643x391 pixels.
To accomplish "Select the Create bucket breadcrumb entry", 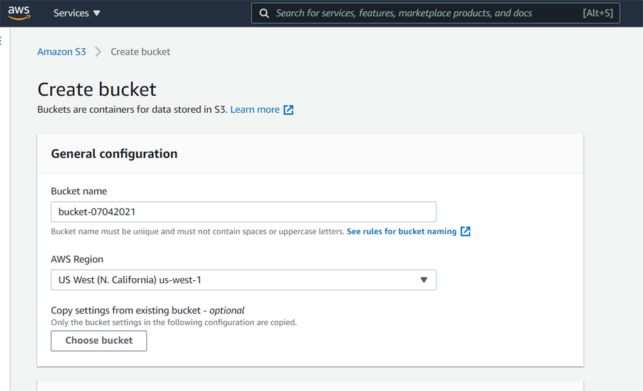I will click(140, 51).
